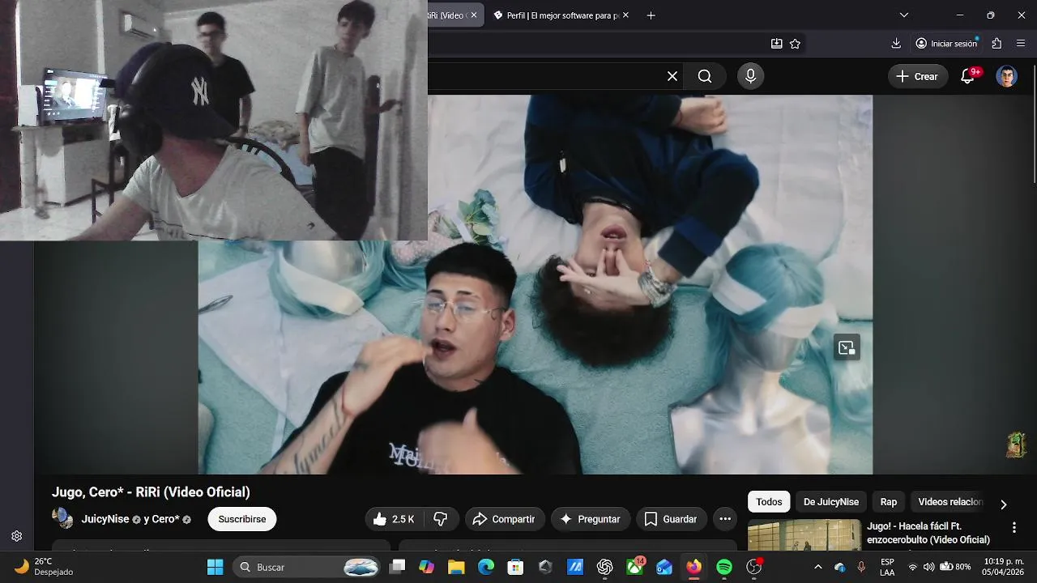Dislike the video with thumbs down

click(x=441, y=519)
